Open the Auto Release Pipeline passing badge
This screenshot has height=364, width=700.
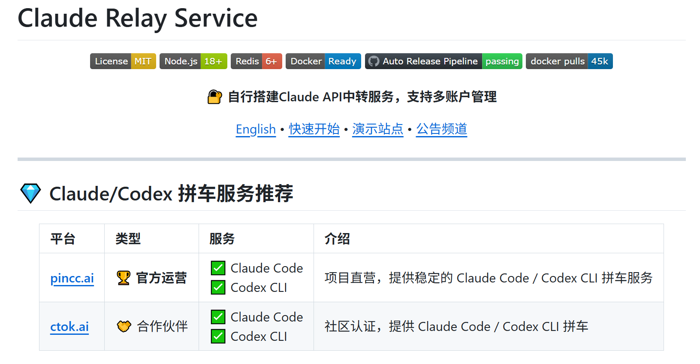[444, 61]
